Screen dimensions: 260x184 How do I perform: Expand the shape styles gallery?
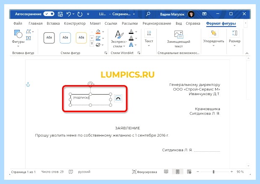92,44
